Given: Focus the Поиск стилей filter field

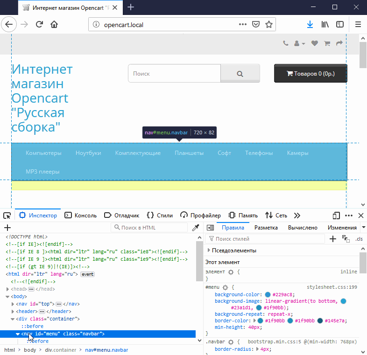Looking at the screenshot, I should tap(265, 239).
